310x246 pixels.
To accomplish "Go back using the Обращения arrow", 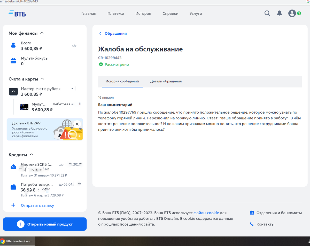I will tap(100, 33).
